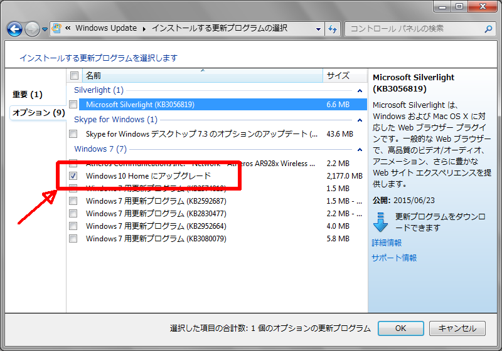Screen dimensions: 502x351
Task: Collapse the Skype for Windows (1) group
Action: point(360,120)
